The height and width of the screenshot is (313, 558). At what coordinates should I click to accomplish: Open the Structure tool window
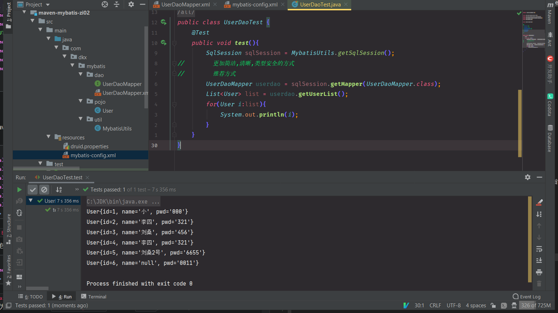9,229
